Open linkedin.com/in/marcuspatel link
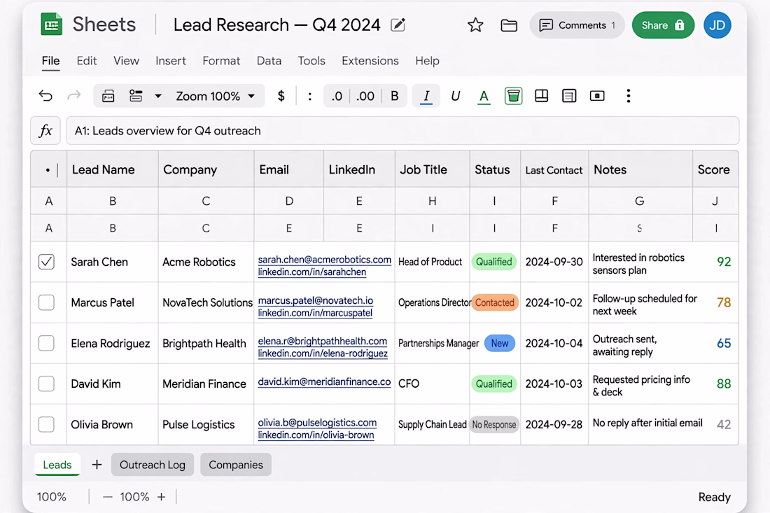770x513 pixels. [315, 313]
